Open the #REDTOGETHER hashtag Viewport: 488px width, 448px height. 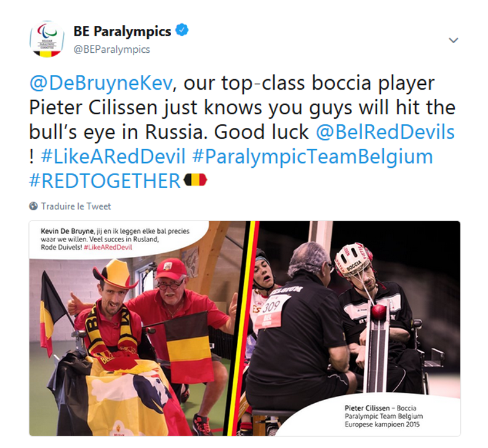[x=105, y=181]
